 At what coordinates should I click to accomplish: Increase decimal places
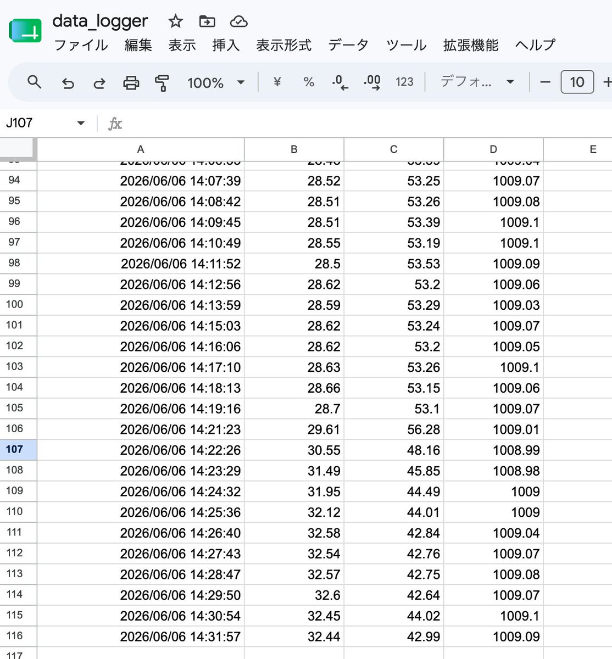[372, 82]
